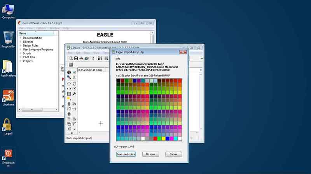Click the Scan used colors button
311x174 pixels.
coord(126,154)
